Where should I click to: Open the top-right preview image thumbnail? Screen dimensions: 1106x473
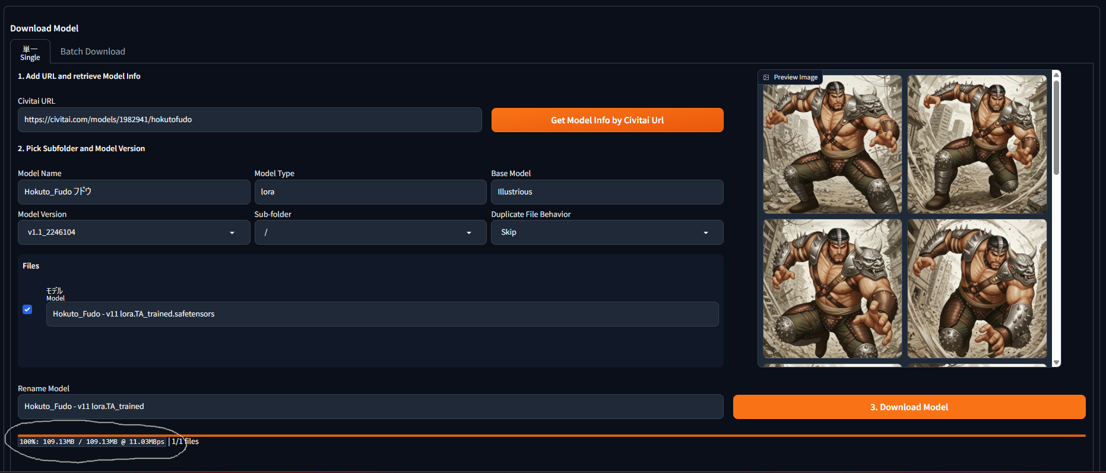click(x=977, y=144)
